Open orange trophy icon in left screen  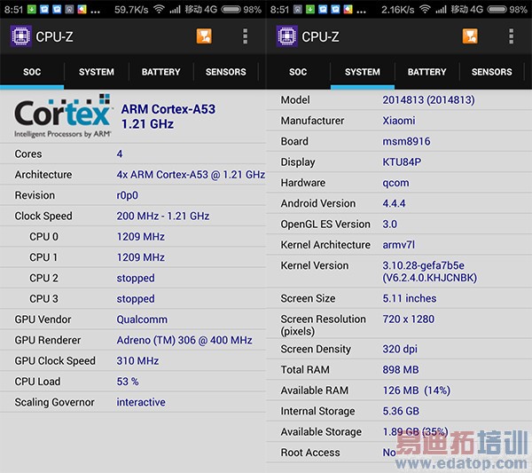tap(204, 36)
